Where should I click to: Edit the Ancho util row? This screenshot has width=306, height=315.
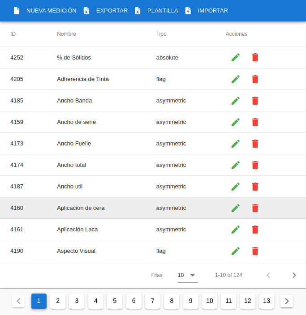click(236, 187)
